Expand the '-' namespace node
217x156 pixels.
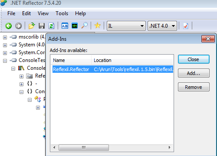(21, 84)
